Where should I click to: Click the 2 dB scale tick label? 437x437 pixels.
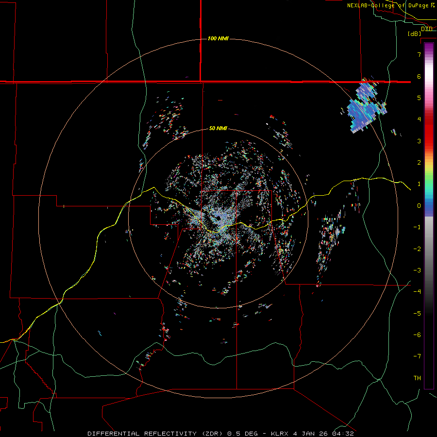coord(419,163)
